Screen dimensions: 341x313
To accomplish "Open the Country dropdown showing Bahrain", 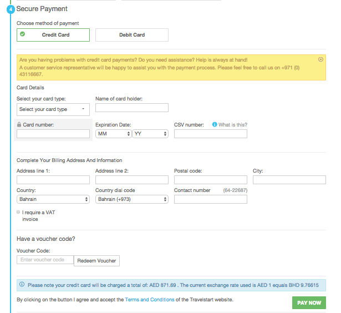I will (x=53, y=199).
